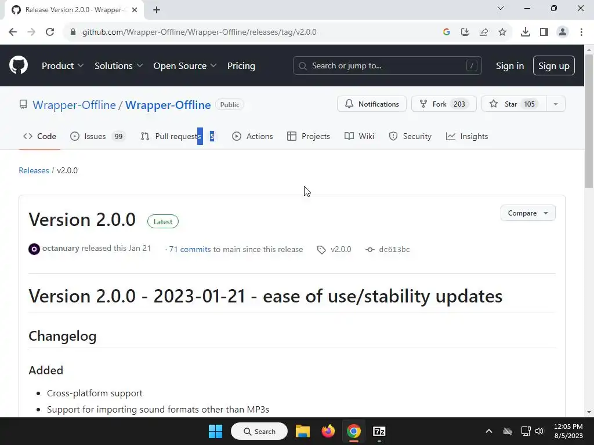Click the site lock icon
Viewport: 594px width, 445px height.
(x=73, y=32)
